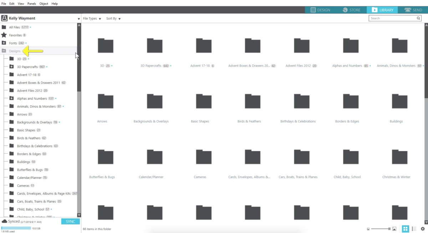Viewport: 428px width, 233px height.
Task: Click the user account avatar icon
Action: tap(4, 18)
